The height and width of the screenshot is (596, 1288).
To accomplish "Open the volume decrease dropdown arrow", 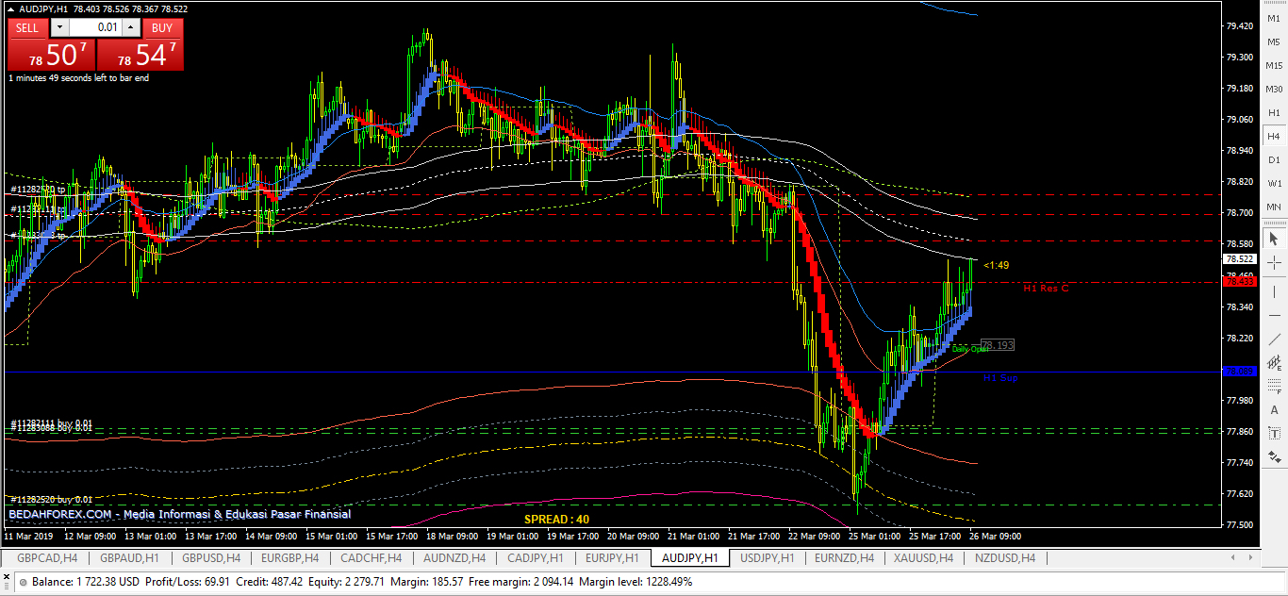I will coord(59,27).
